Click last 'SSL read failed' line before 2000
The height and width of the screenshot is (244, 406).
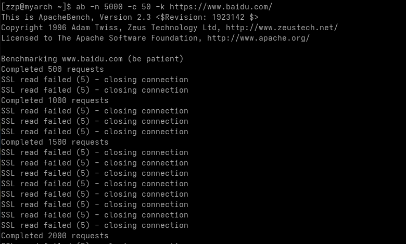click(x=95, y=225)
